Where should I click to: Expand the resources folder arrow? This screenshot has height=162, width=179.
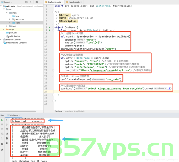tap(10, 19)
